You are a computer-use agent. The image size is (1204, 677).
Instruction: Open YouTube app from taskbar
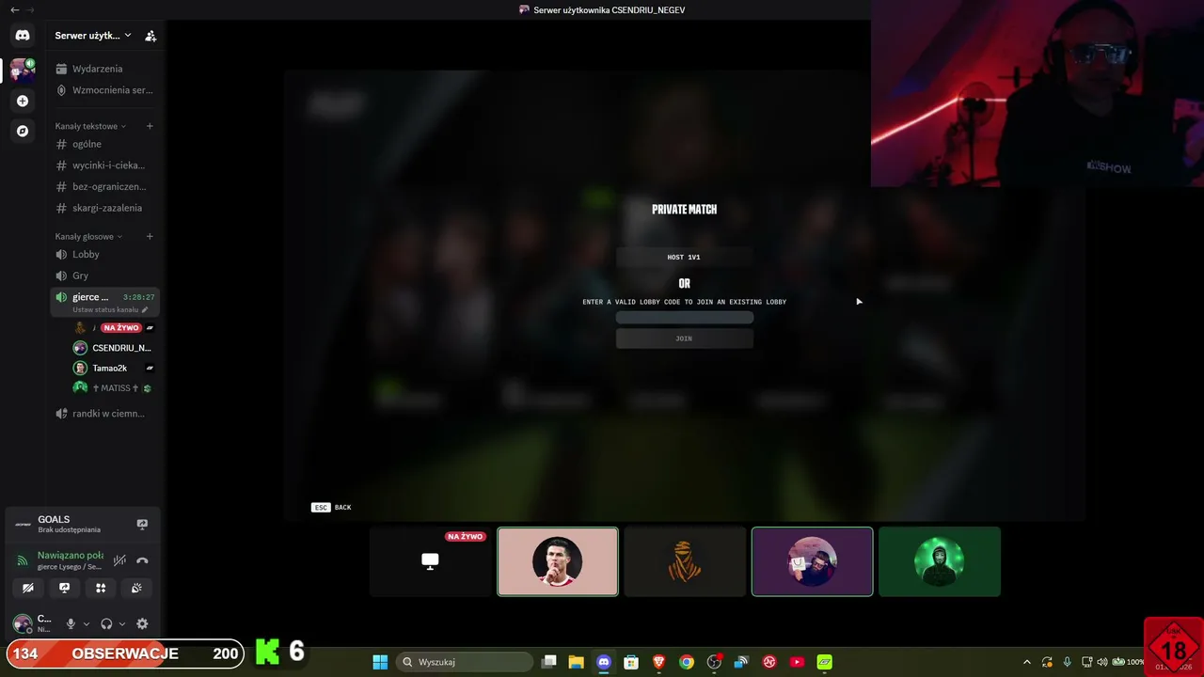coord(797,662)
